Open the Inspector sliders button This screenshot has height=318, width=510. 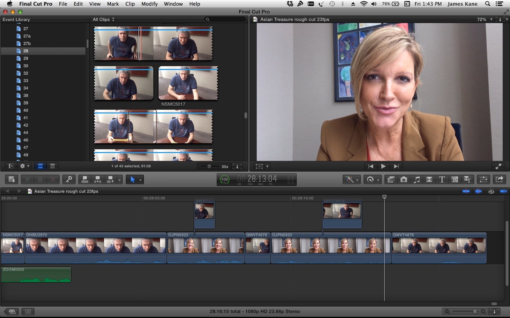coord(484,180)
